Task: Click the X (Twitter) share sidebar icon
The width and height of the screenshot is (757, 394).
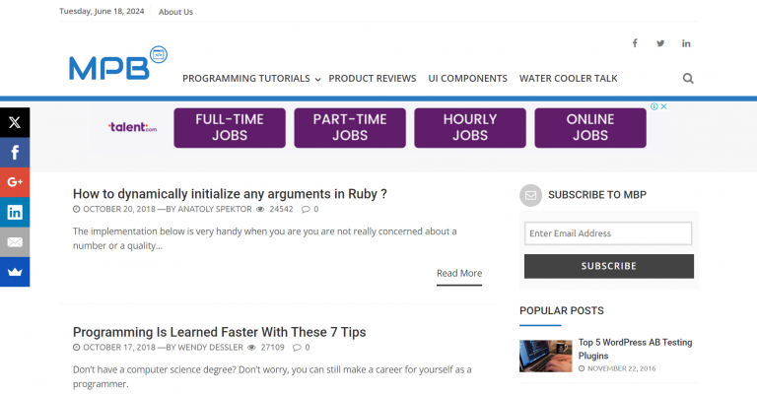Action: pos(15,123)
